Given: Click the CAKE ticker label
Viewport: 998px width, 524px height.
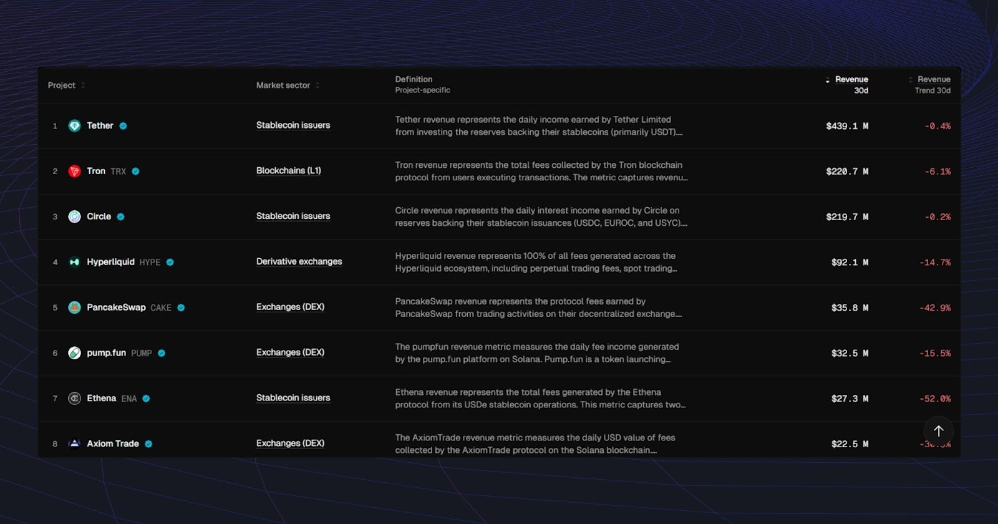Looking at the screenshot, I should pos(161,308).
